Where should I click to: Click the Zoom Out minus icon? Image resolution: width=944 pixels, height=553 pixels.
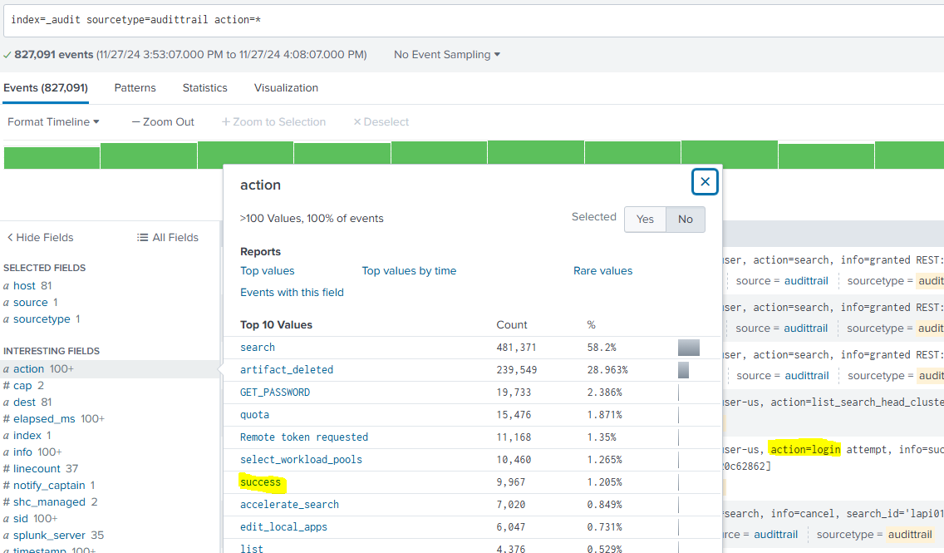pyautogui.click(x=135, y=122)
